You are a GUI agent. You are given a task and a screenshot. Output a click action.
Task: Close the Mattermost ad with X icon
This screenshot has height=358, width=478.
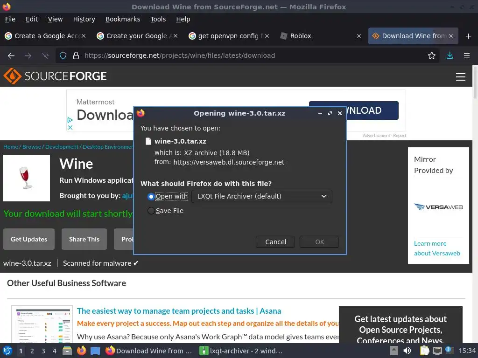point(70,128)
